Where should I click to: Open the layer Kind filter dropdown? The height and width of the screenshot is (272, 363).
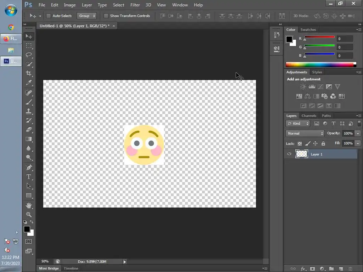[298, 124]
